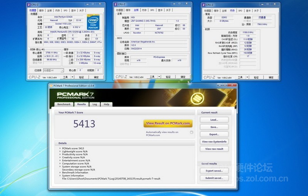308x196 pixels.
Task: Click 验证 in the memory CPU-Z window
Action: click(x=256, y=77)
